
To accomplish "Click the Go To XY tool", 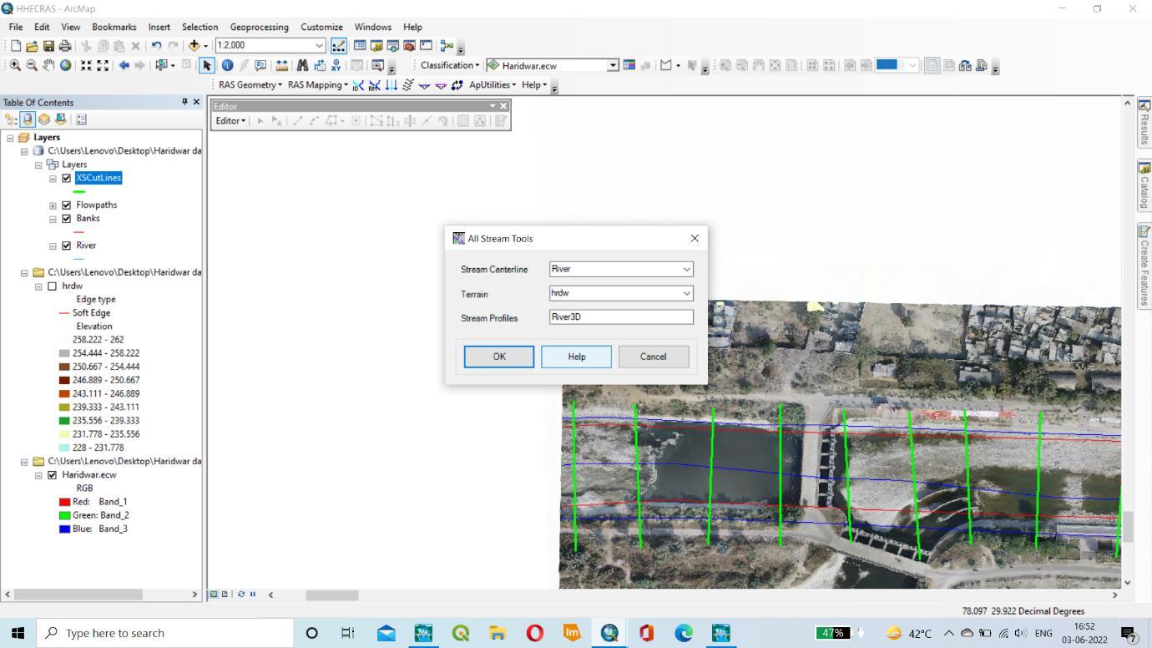I will pyautogui.click(x=336, y=65).
